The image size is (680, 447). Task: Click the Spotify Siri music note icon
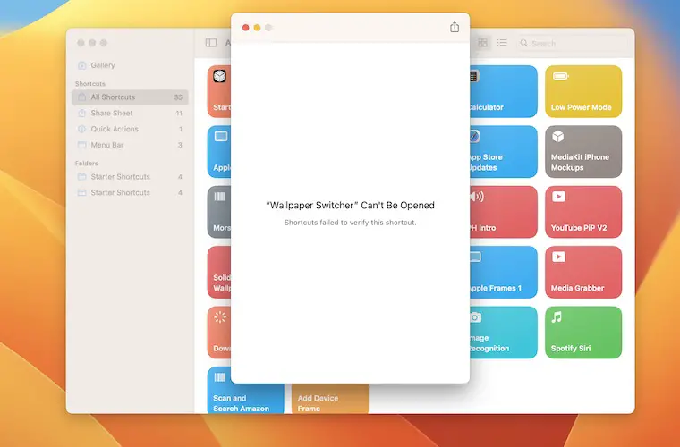557,317
